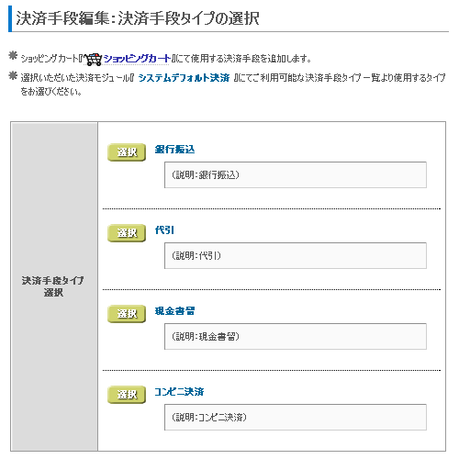Screen dimensions: 459x459
Task: Click the 説明:銀行振込 description box
Action: click(x=296, y=174)
